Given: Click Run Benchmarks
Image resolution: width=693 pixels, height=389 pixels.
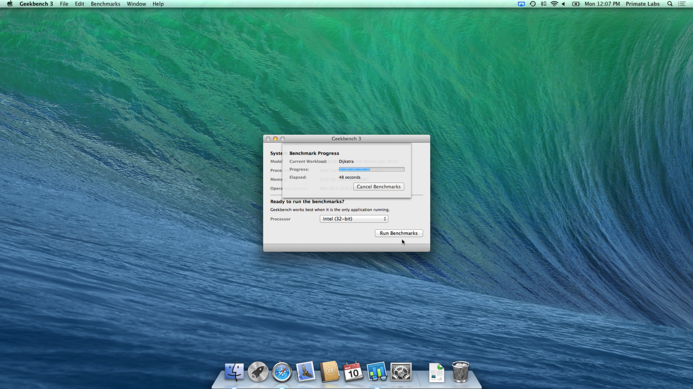Looking at the screenshot, I should tap(398, 233).
